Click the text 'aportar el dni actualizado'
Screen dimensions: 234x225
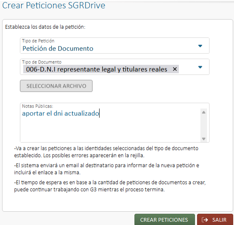[61, 113]
